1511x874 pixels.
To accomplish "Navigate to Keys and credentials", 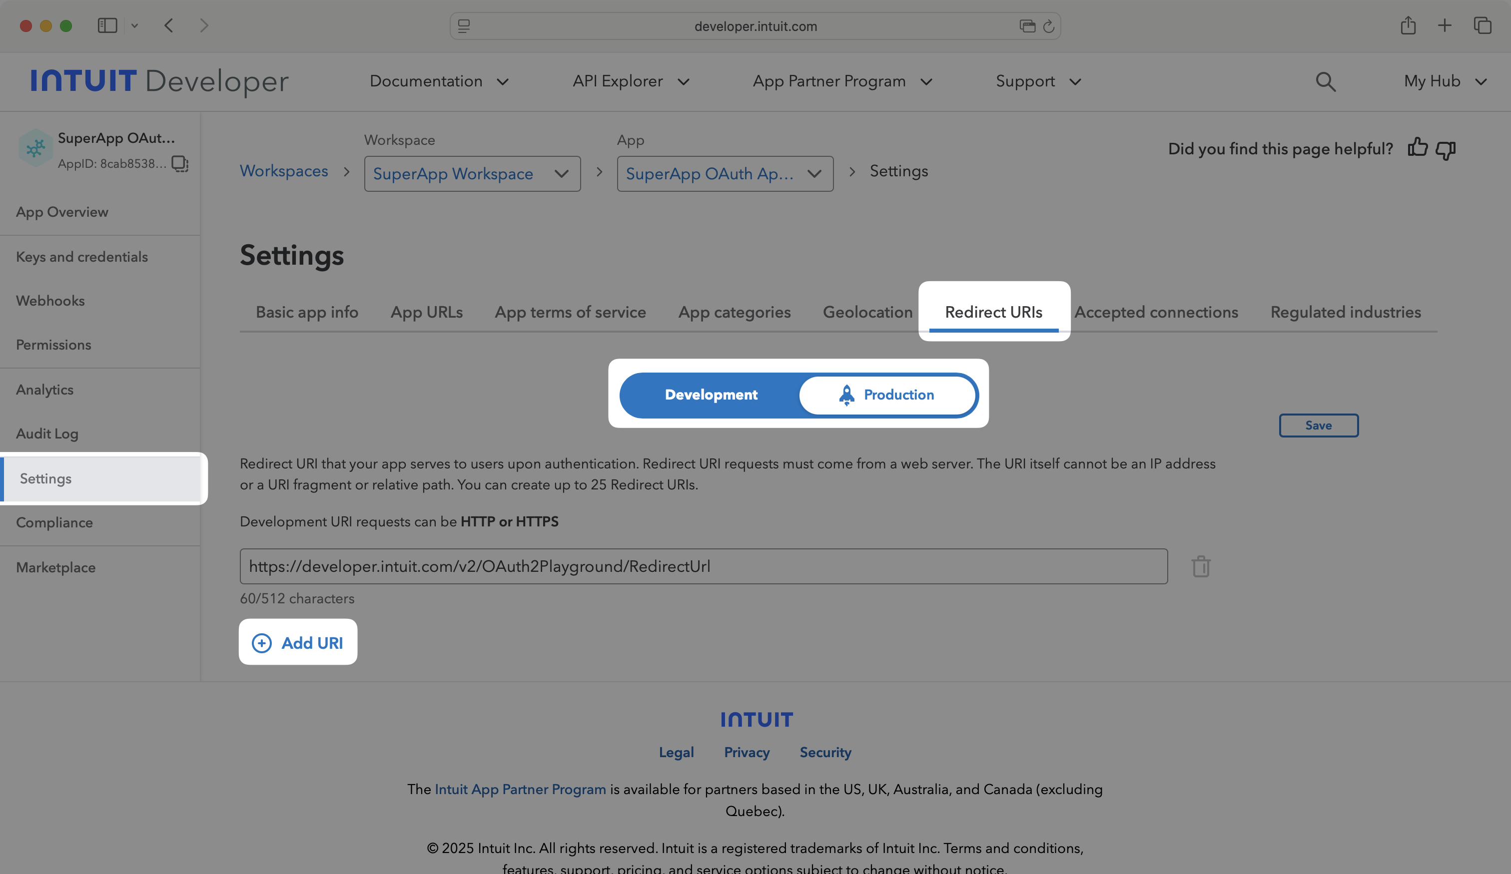I will (x=81, y=257).
